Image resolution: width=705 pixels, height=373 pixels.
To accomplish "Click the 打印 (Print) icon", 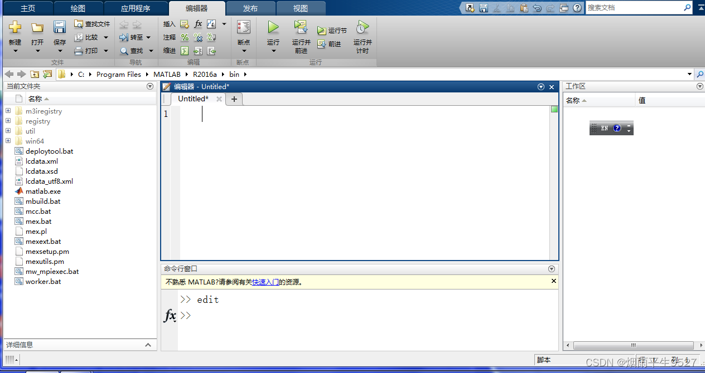I will (87, 51).
